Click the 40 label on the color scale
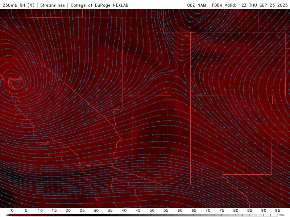 pyautogui.click(x=124, y=210)
